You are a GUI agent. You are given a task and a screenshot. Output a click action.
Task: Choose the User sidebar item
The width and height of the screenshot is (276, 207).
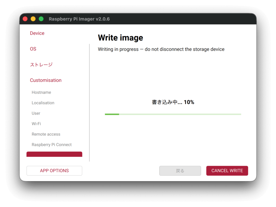click(x=36, y=113)
